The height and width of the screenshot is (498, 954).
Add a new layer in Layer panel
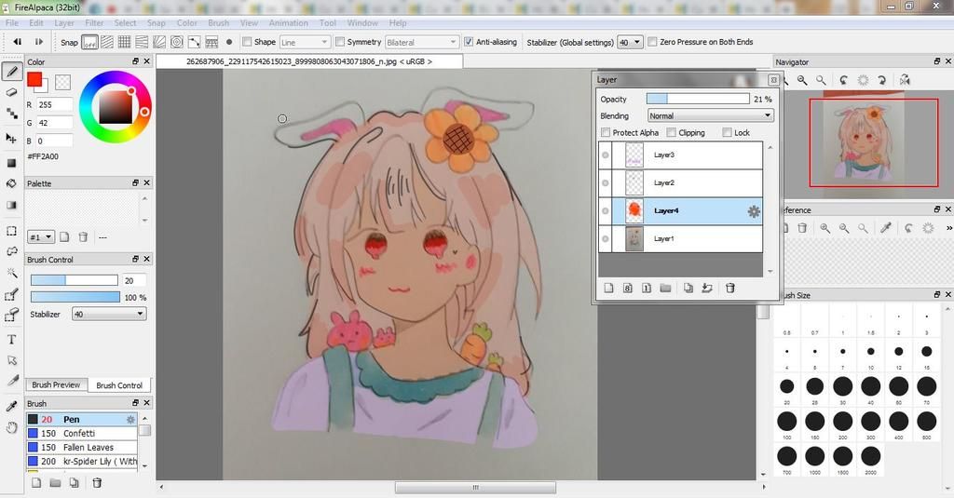[x=609, y=289]
